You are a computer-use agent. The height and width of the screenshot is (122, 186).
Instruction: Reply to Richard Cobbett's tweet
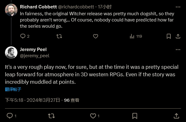point(23,36)
